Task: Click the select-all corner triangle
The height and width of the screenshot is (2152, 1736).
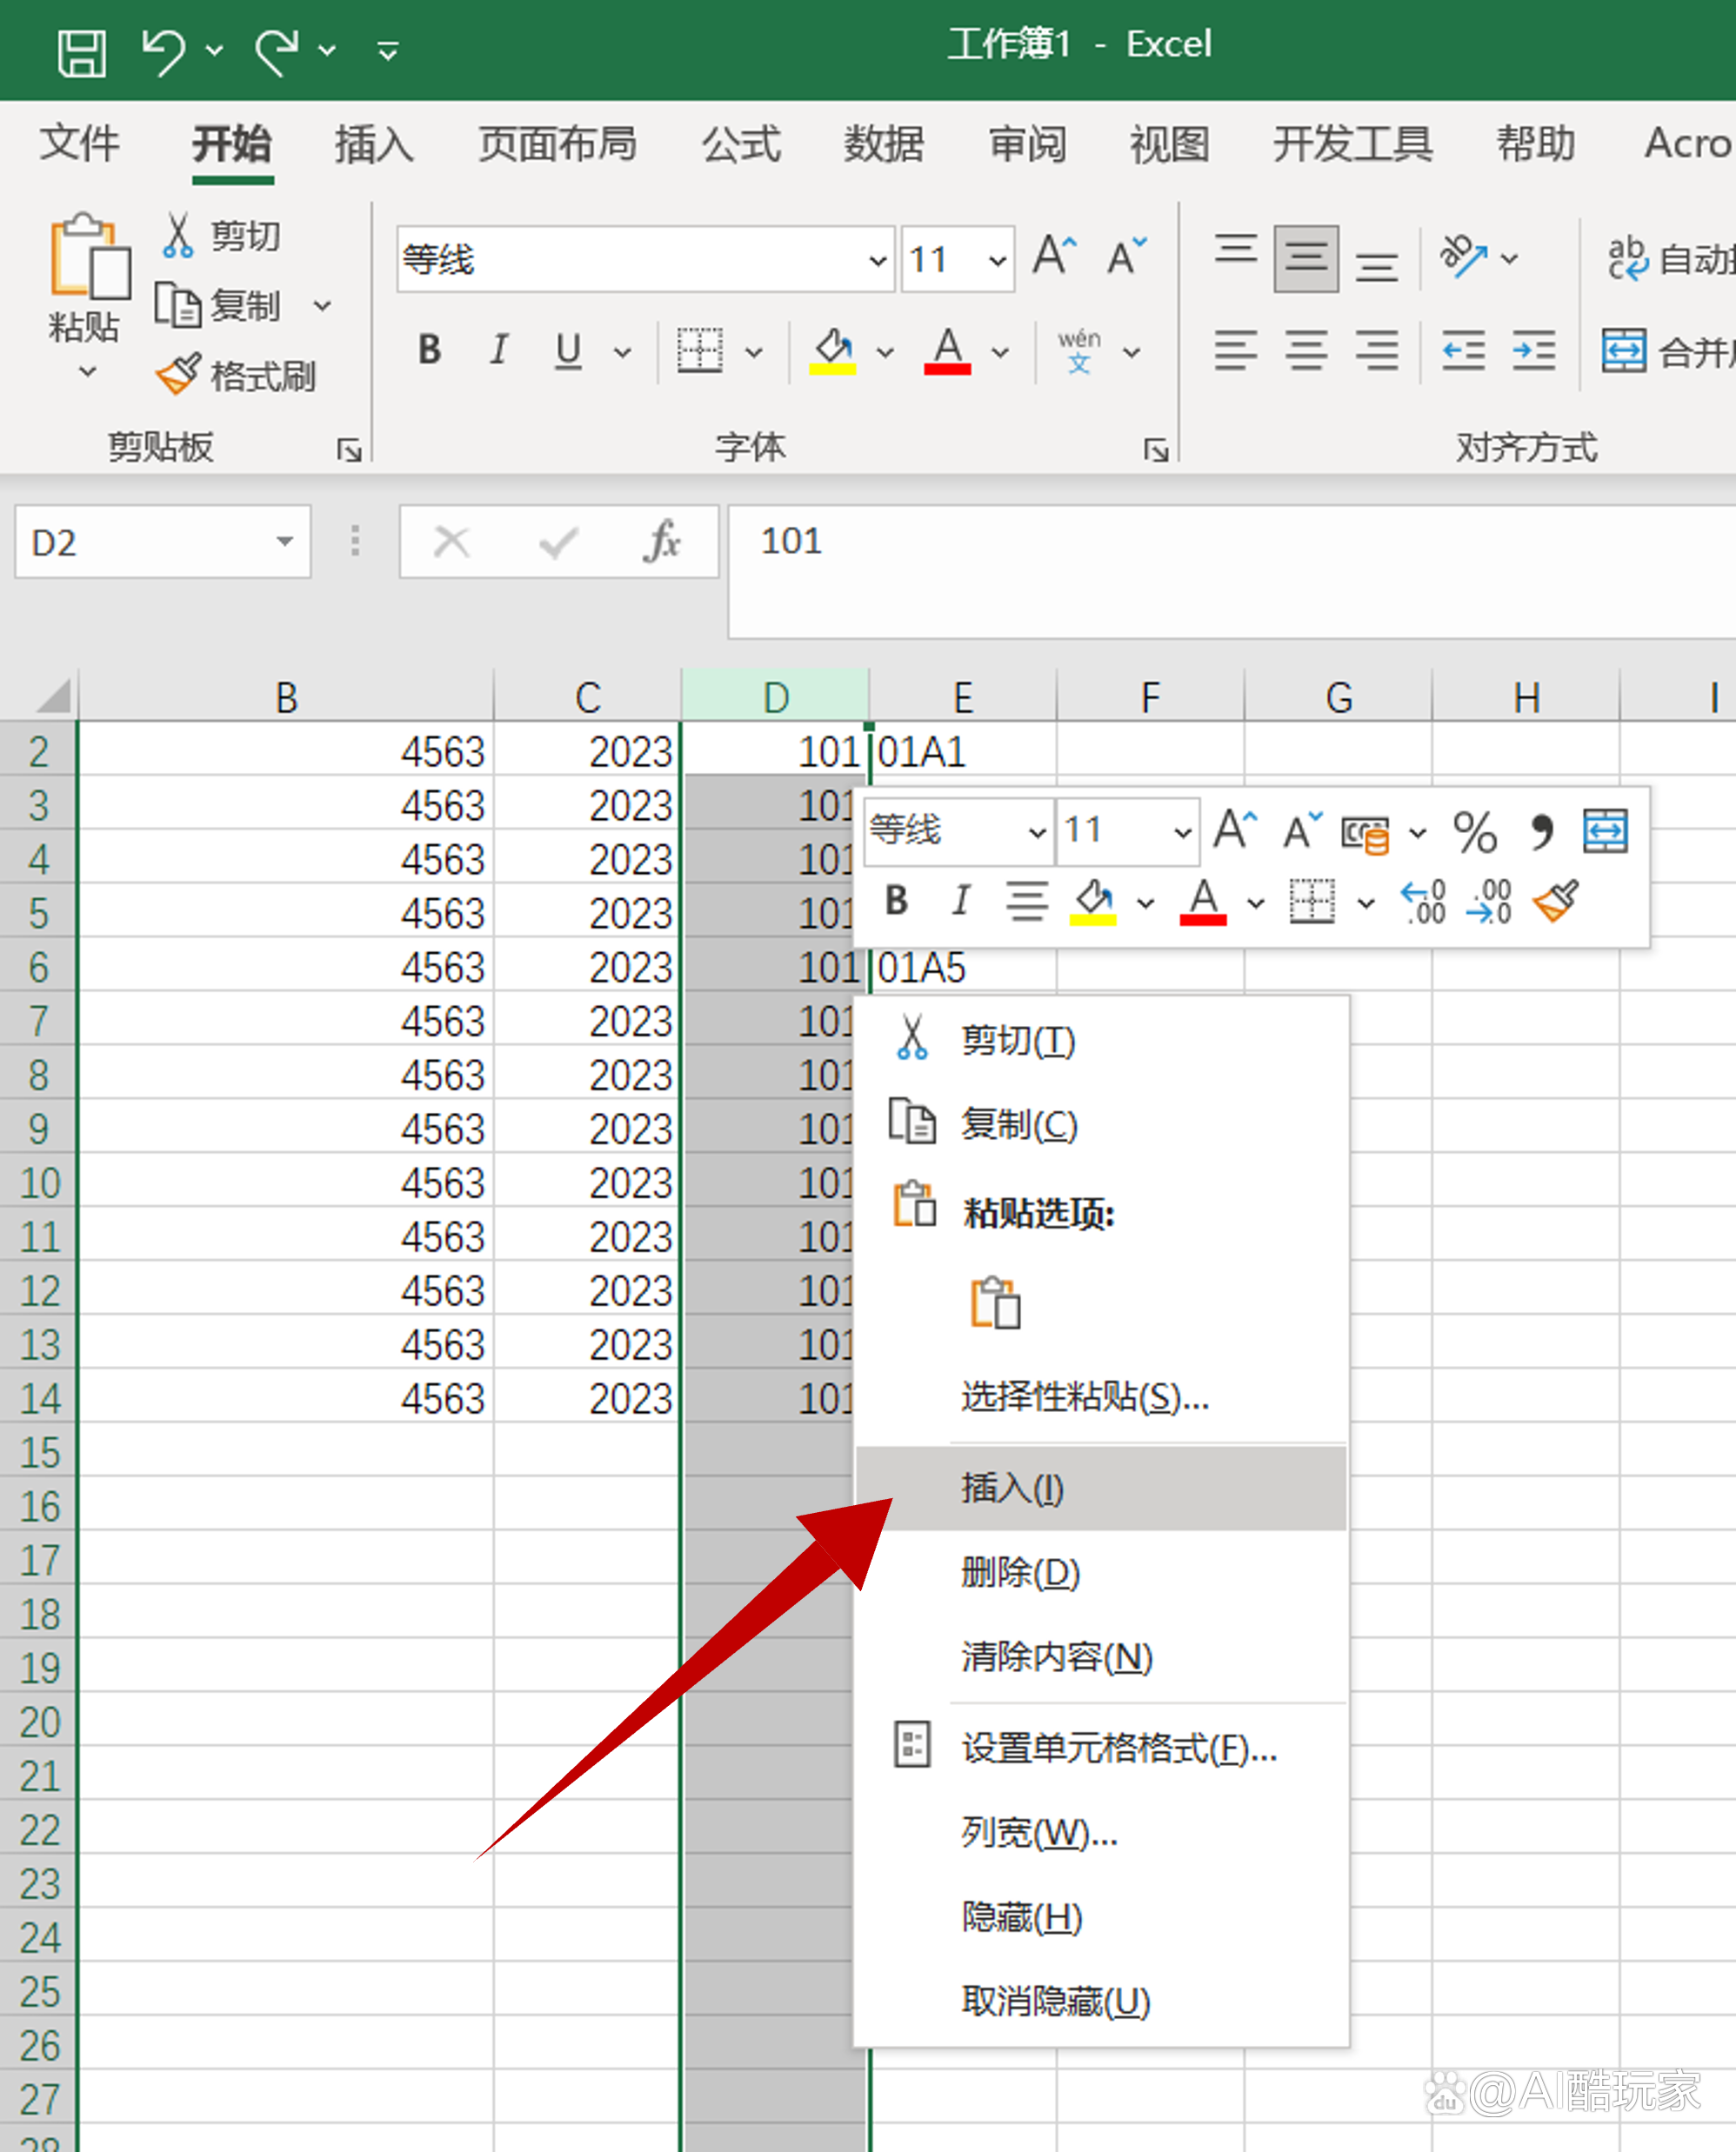Action: coord(52,695)
